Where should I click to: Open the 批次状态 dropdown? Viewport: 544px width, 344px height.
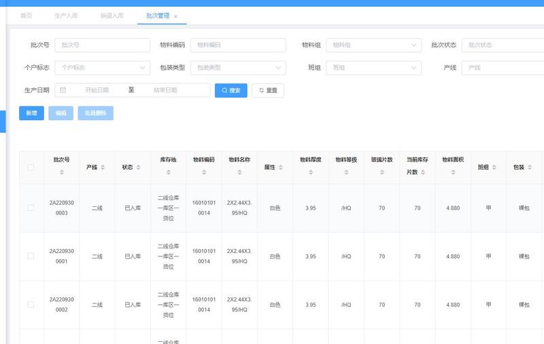pyautogui.click(x=503, y=45)
